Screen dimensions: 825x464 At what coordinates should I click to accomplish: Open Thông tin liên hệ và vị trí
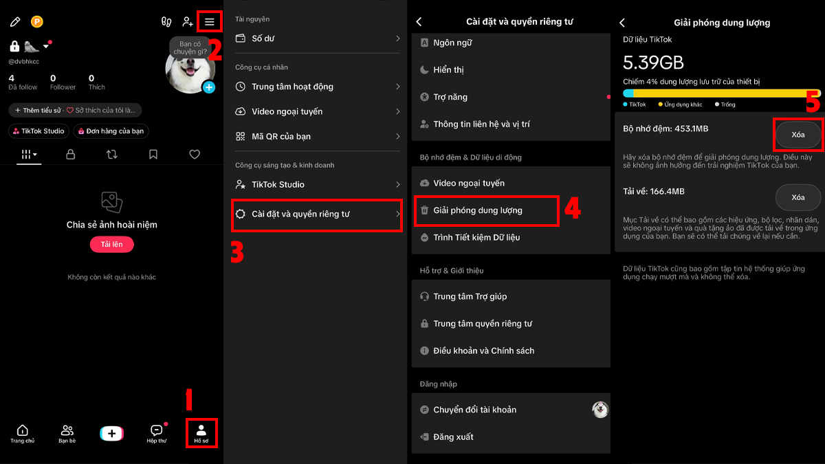(511, 124)
